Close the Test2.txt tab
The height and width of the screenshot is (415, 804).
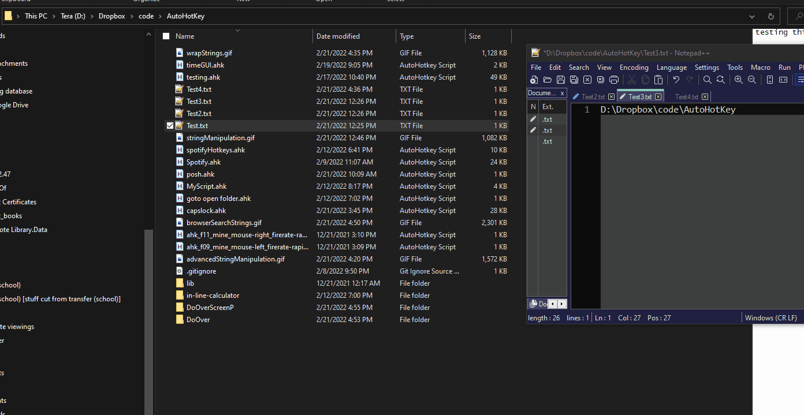click(611, 97)
